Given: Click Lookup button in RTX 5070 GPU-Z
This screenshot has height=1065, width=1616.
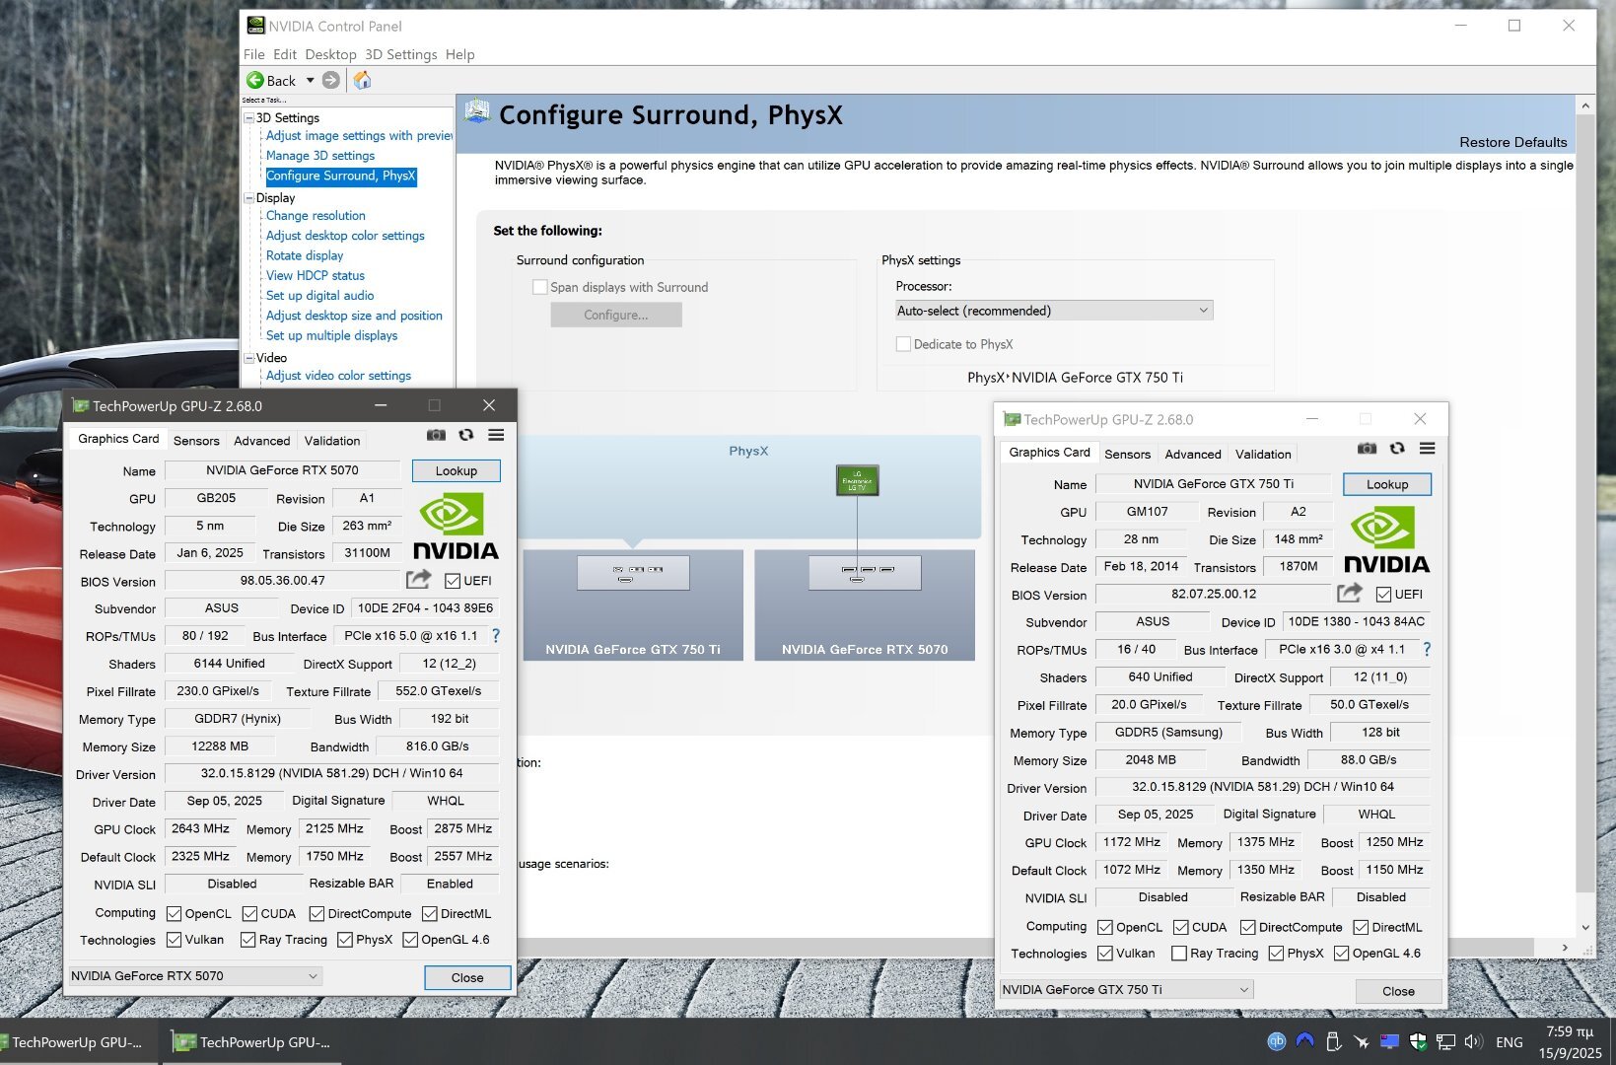Looking at the screenshot, I should point(457,471).
